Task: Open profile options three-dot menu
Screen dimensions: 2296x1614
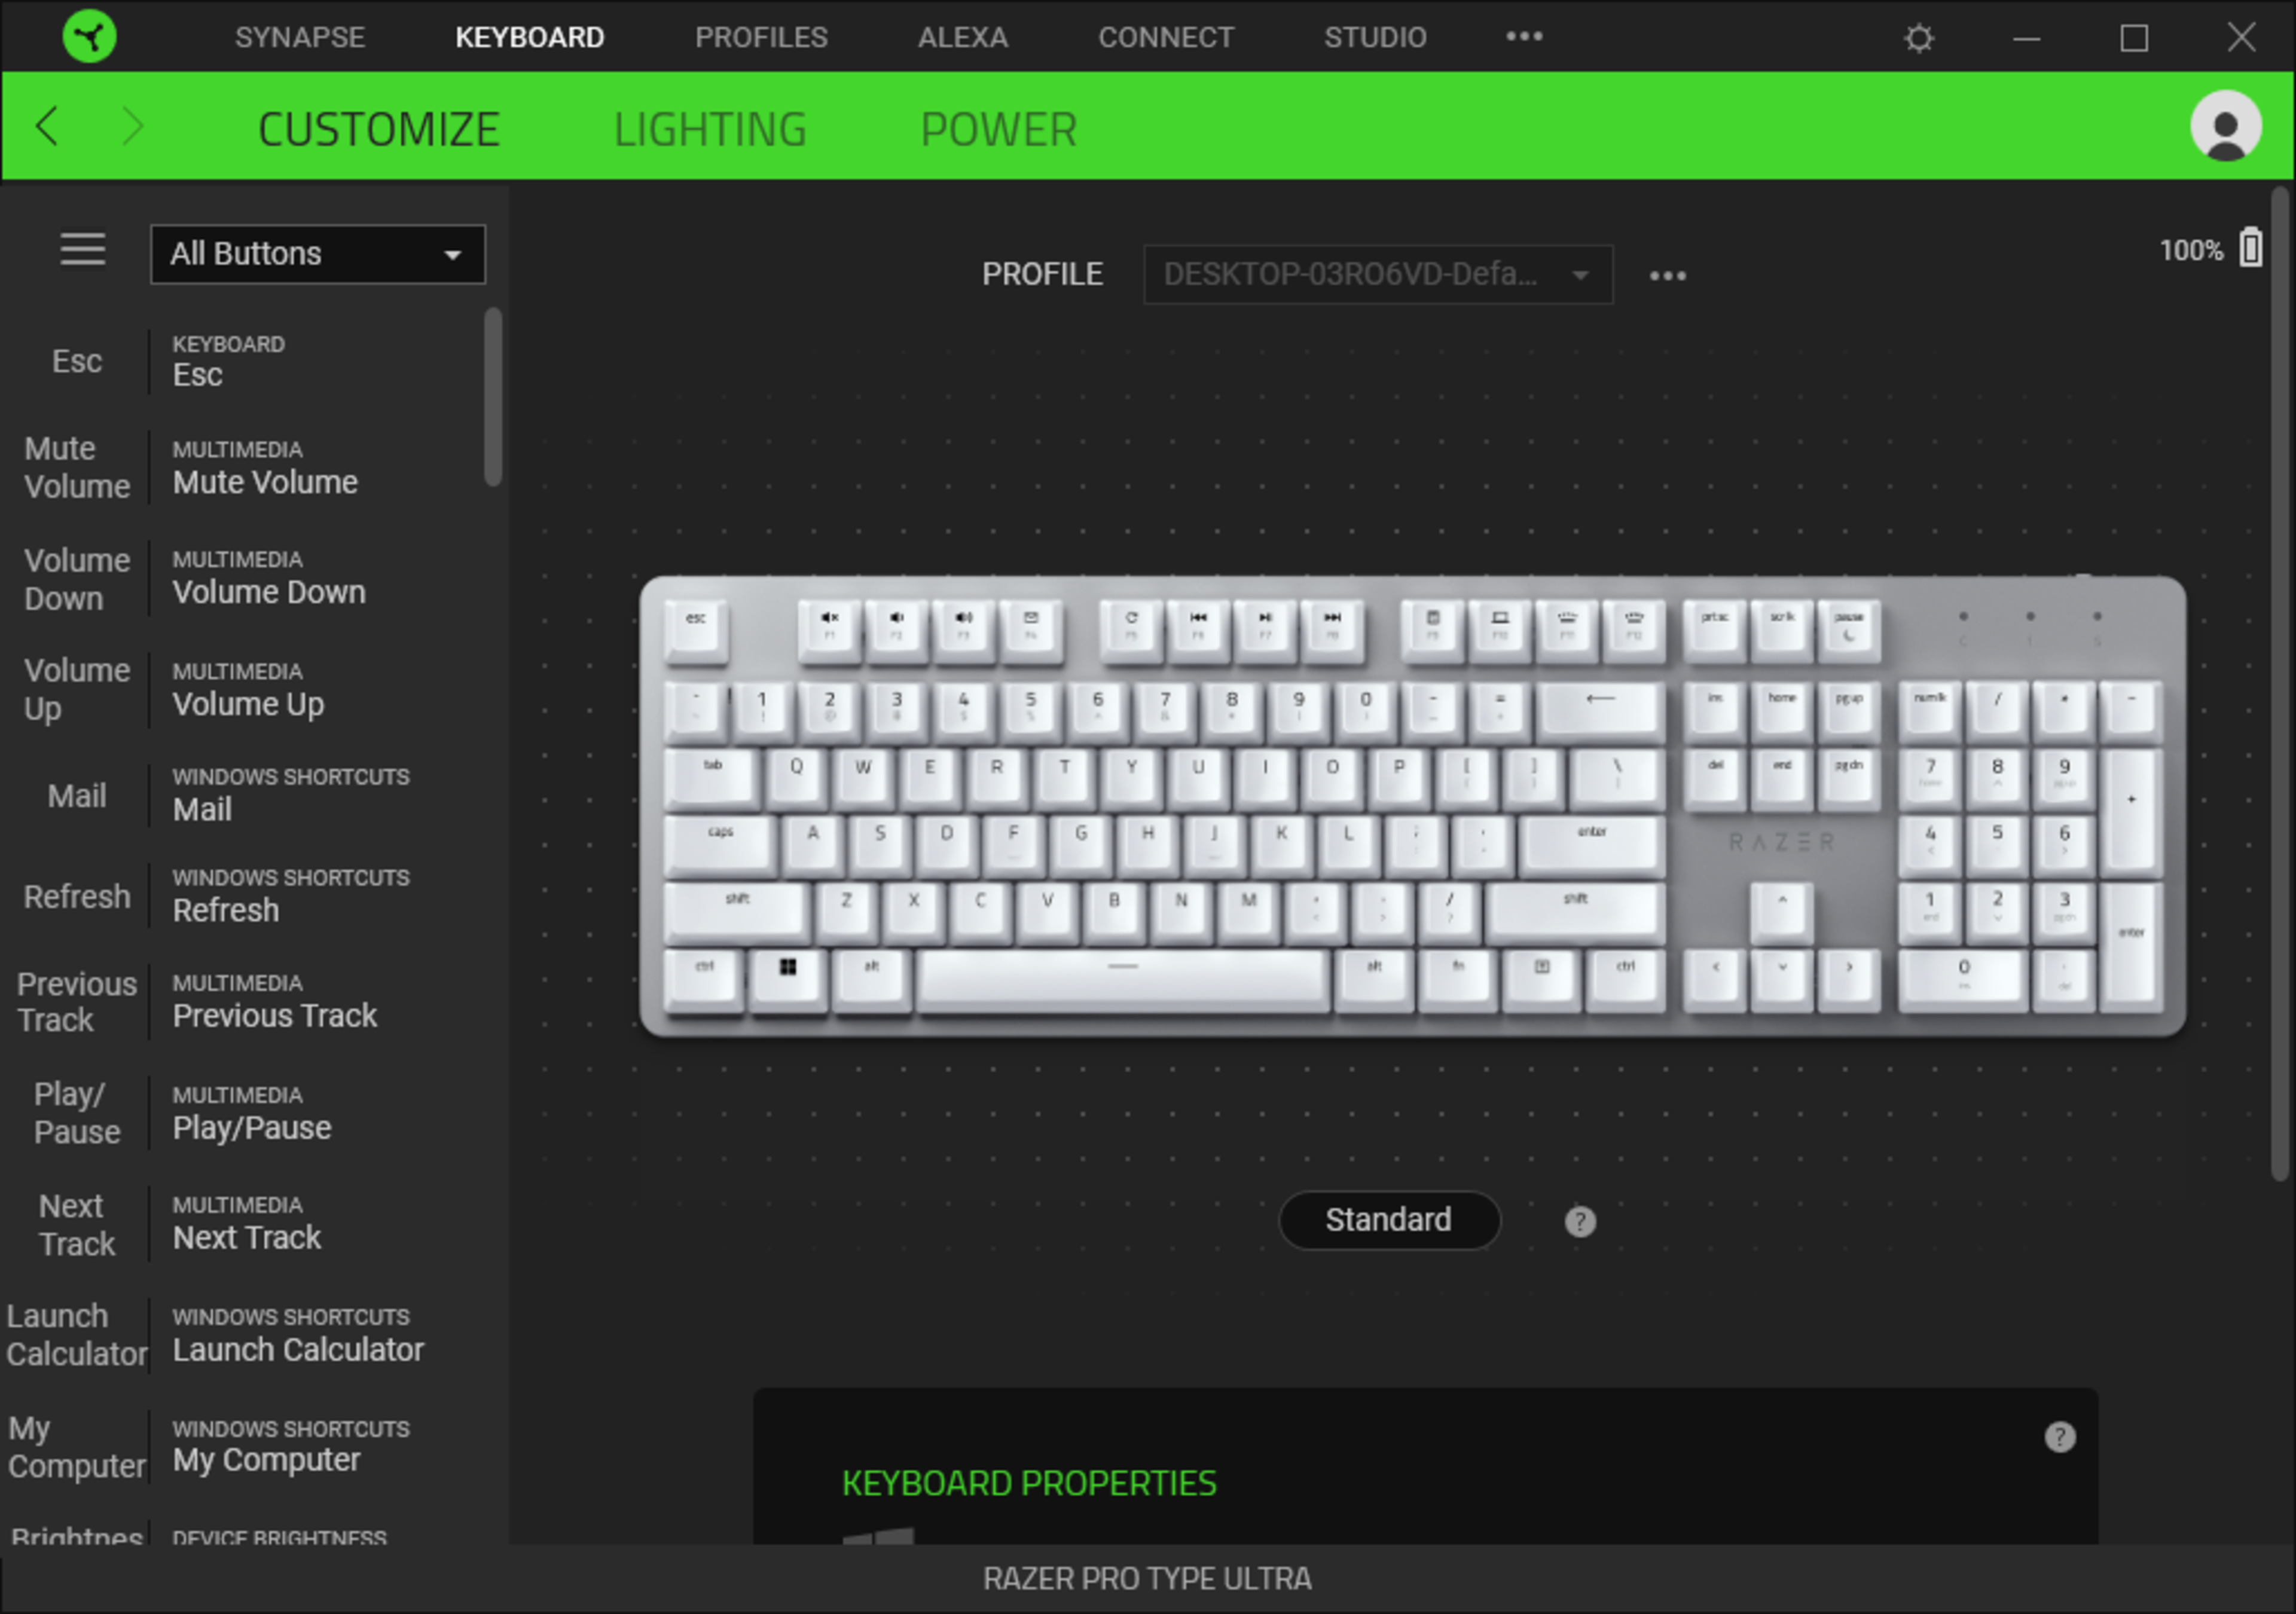Action: (x=1667, y=276)
